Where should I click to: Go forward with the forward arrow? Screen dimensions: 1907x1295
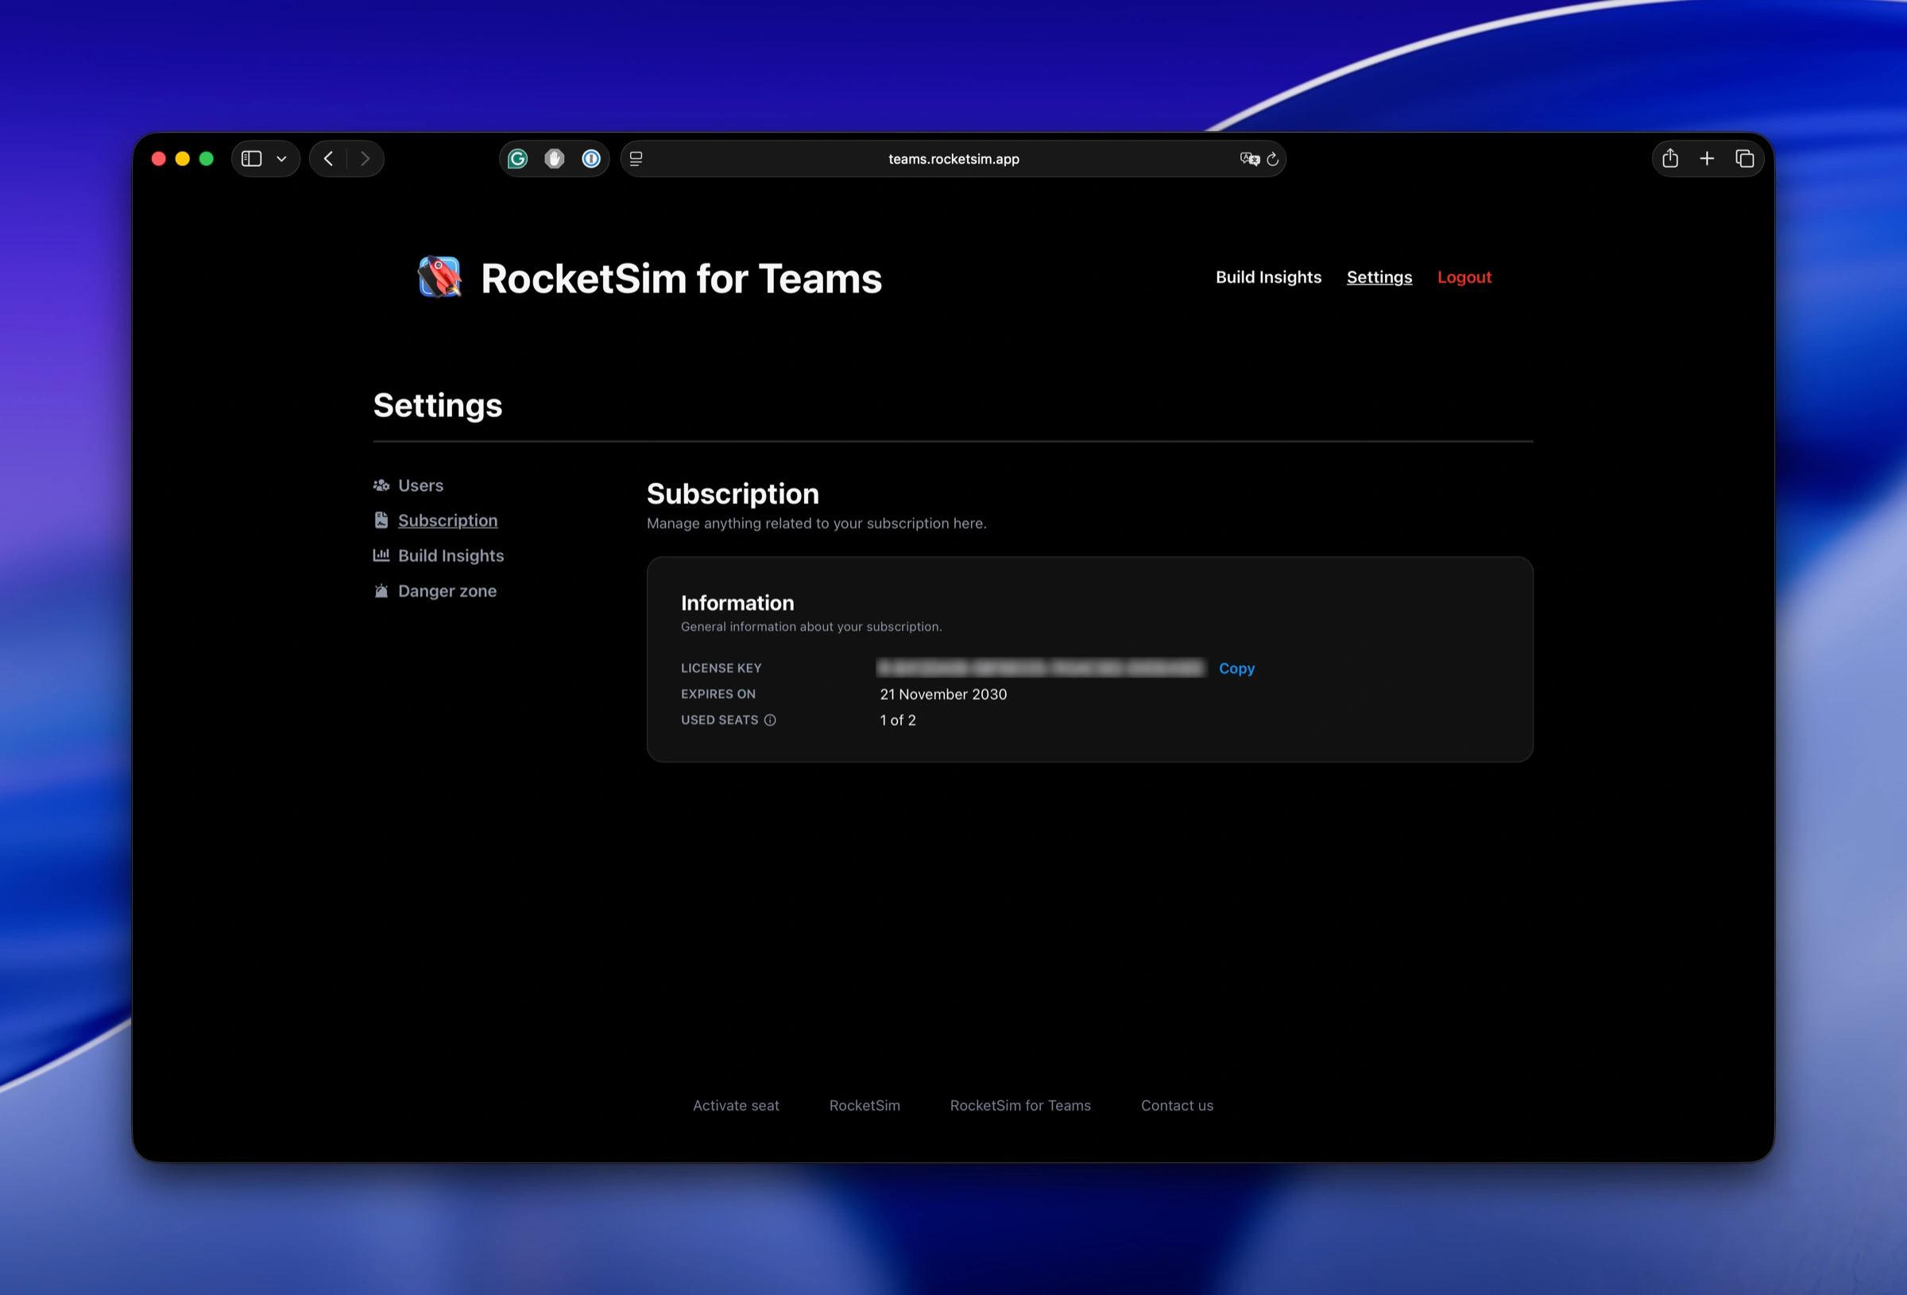(366, 158)
